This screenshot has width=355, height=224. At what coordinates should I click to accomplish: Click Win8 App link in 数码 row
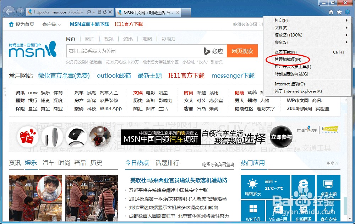pos(111,108)
